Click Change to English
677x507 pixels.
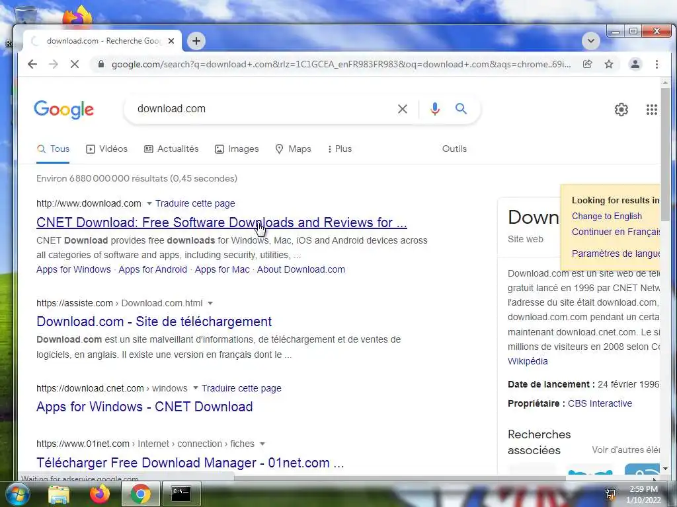[607, 216]
